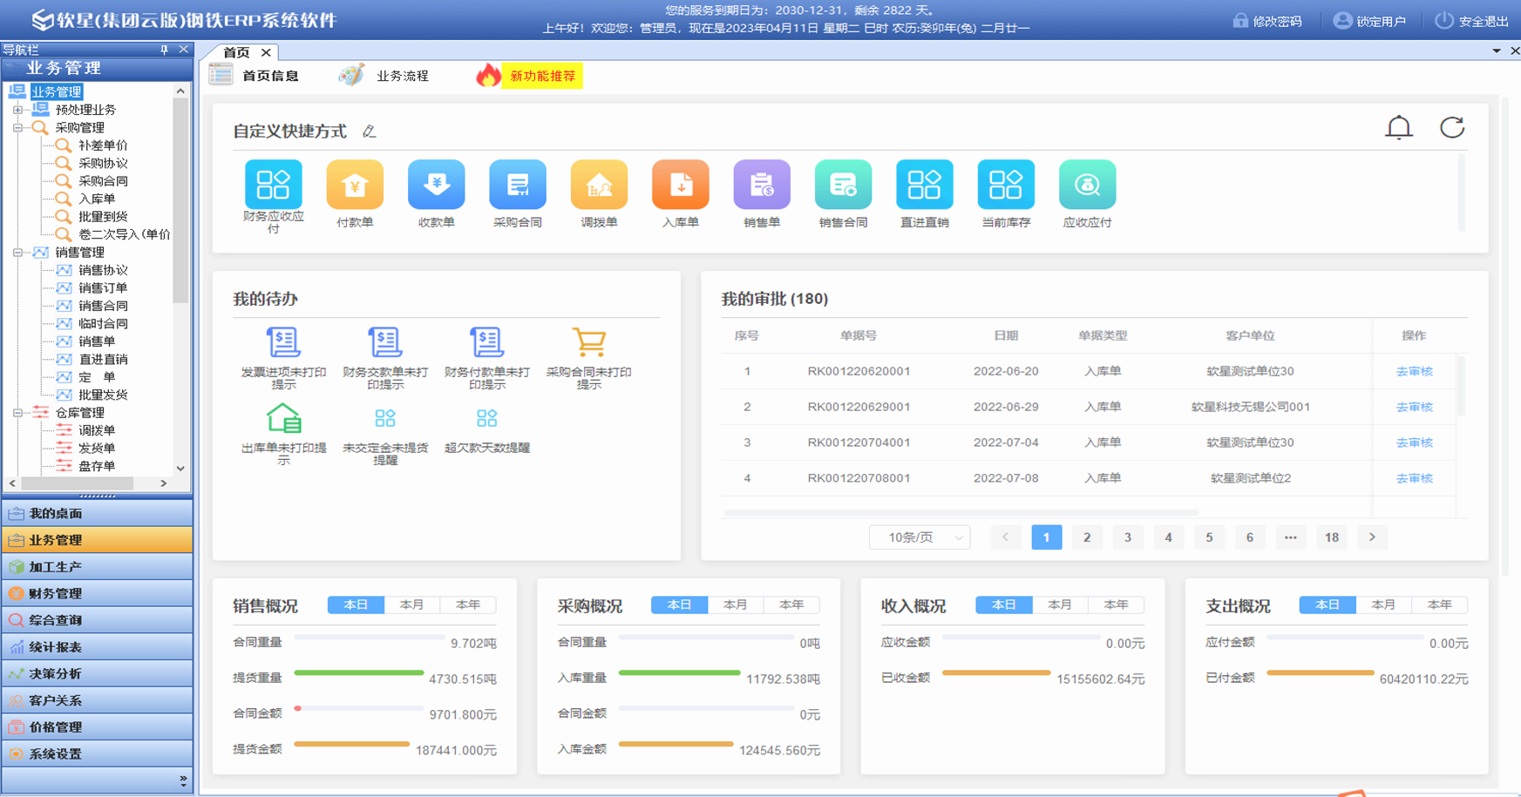Click 修改密码 lock icon
Screen dimensions: 1521x797
click(x=1240, y=20)
